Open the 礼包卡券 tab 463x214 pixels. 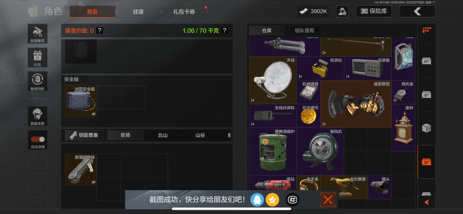[184, 12]
